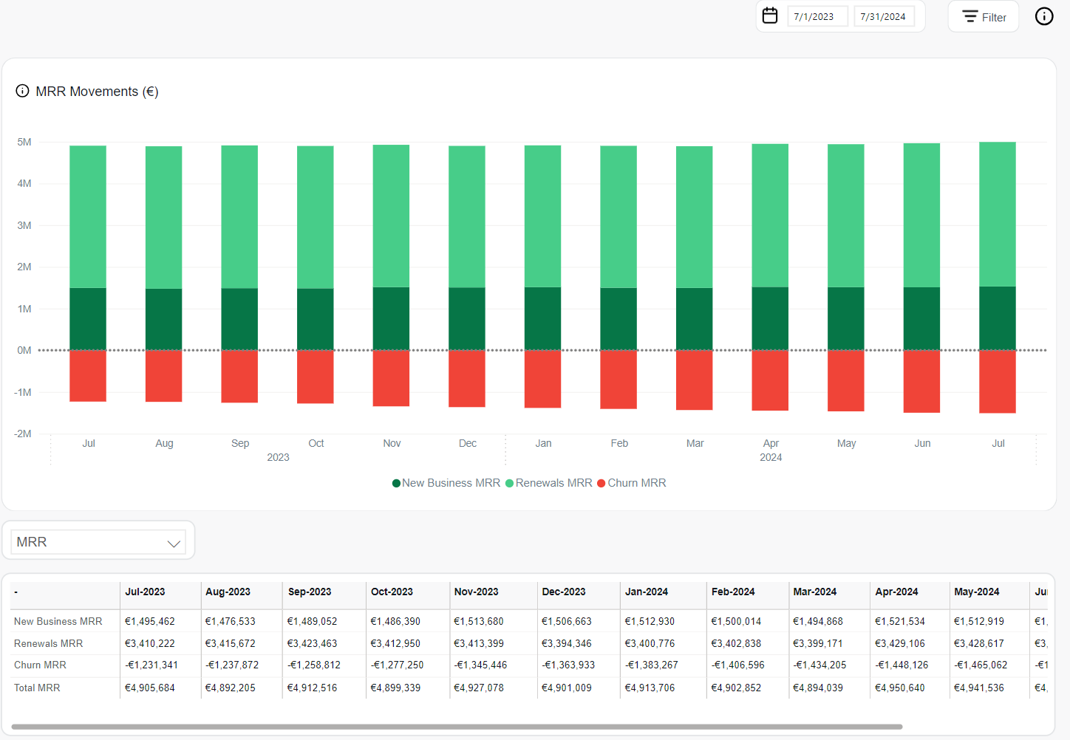Click the horizontal table scrollbar
The image size is (1070, 740).
coord(457,727)
